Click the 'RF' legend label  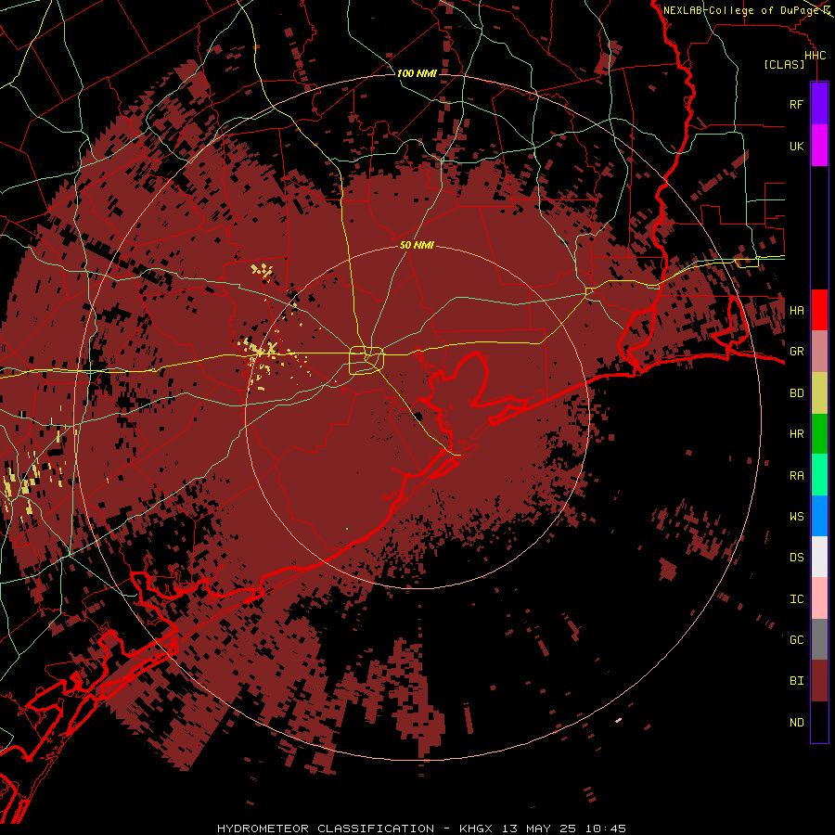[x=796, y=104]
